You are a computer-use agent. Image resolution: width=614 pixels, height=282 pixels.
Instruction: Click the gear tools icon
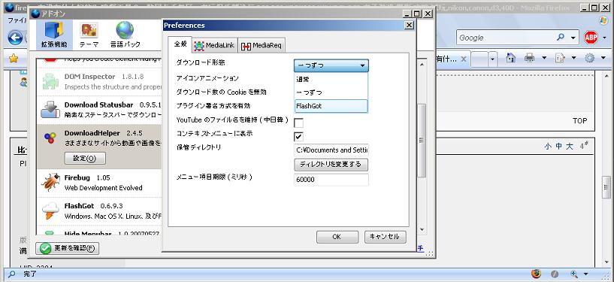tap(590, 58)
